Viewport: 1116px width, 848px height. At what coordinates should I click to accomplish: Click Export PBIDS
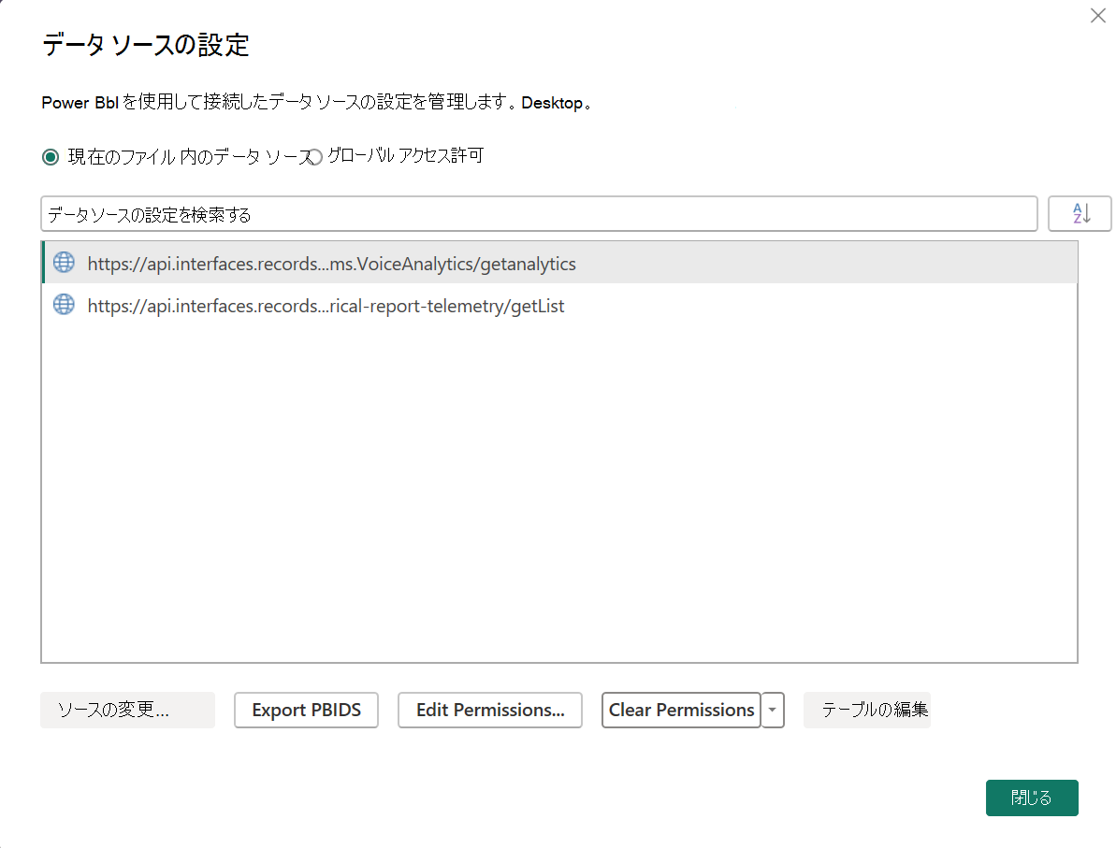tap(306, 711)
